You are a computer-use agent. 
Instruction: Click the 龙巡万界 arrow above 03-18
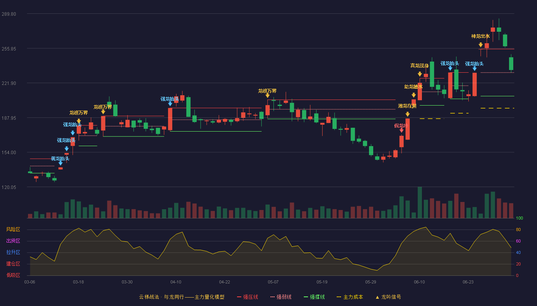pyautogui.click(x=79, y=121)
